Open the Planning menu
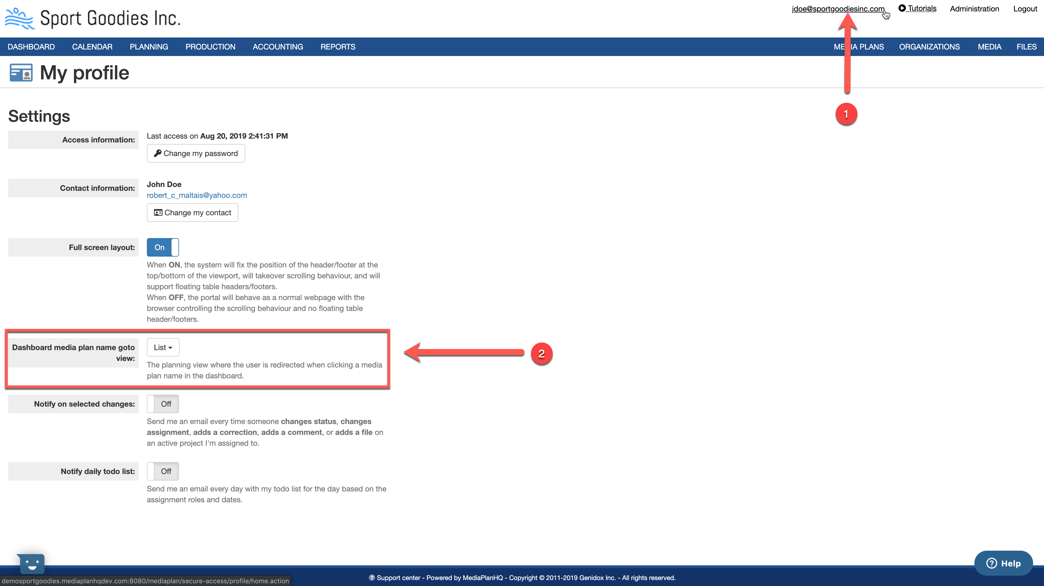The width and height of the screenshot is (1044, 586). 149,47
